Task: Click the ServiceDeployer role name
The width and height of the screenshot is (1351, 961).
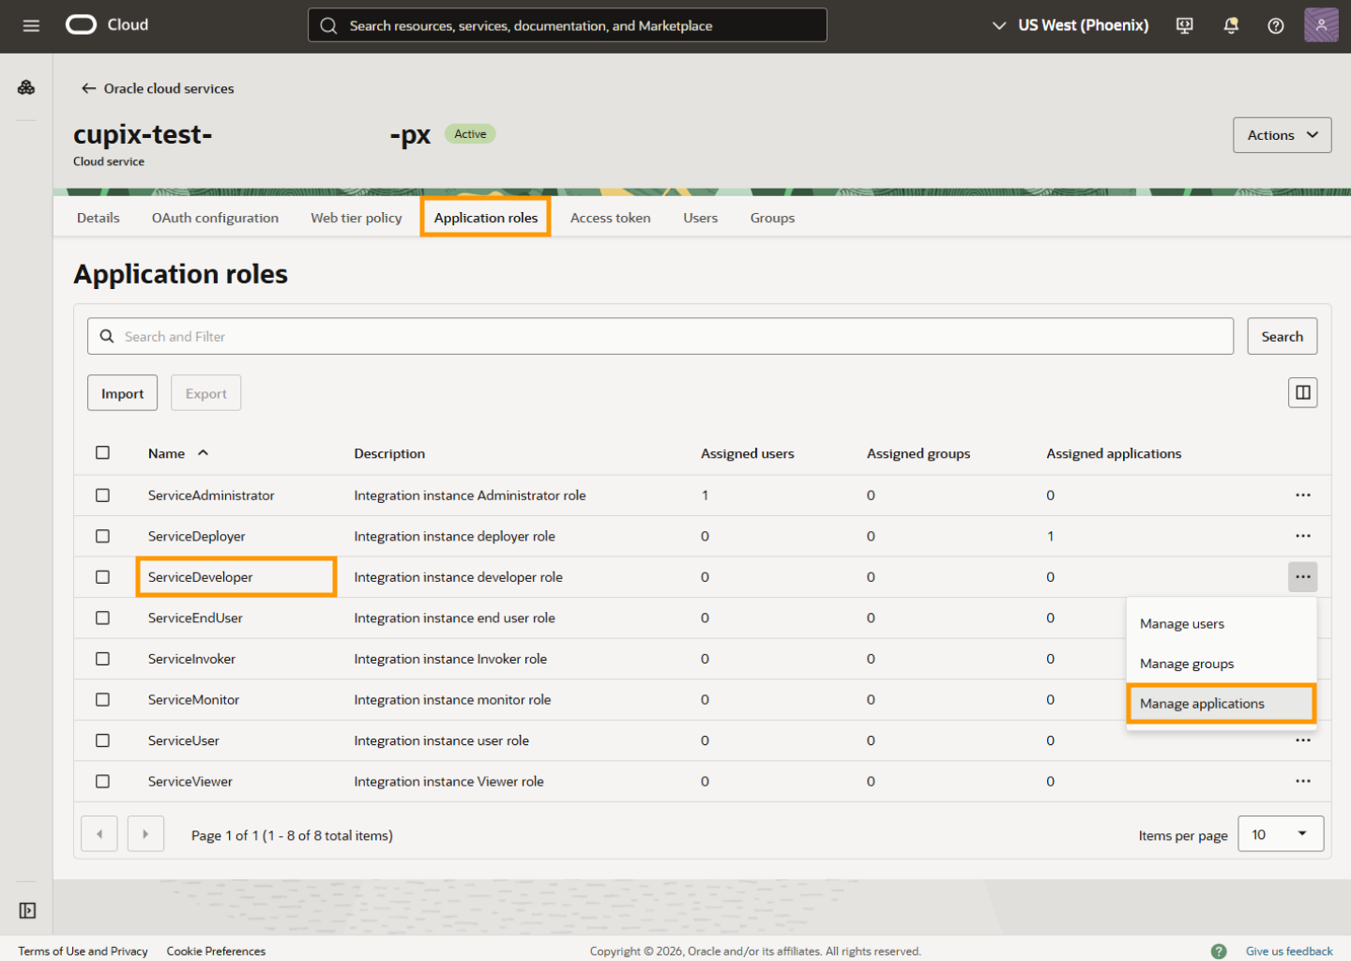Action: tap(197, 536)
